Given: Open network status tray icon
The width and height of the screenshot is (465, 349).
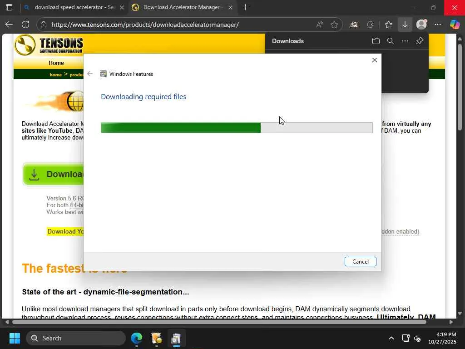Looking at the screenshot, I should [406, 338].
